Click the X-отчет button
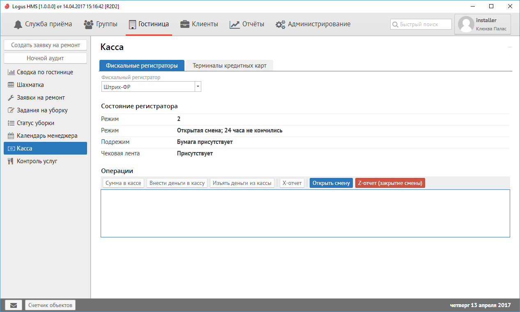Screen dimensions: 520x312 (292, 183)
